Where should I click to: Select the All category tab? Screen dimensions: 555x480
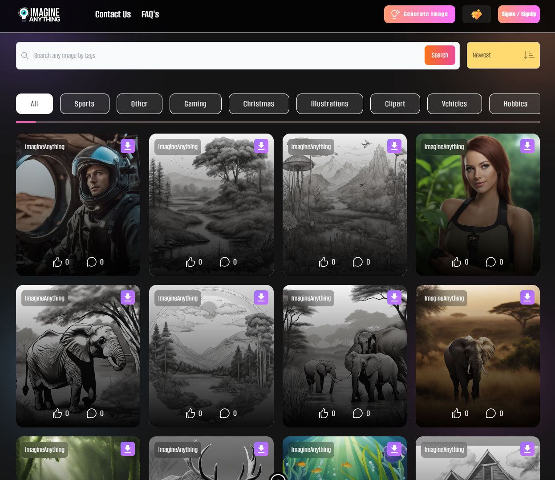[34, 104]
